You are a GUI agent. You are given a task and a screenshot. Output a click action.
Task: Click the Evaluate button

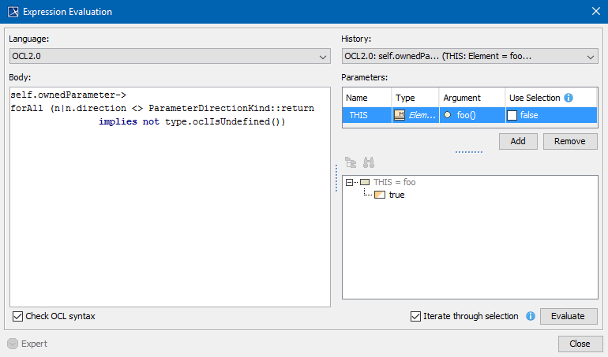568,316
